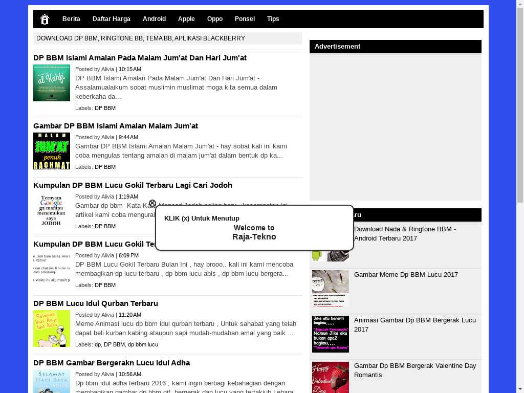Open the Berita menu item
The height and width of the screenshot is (393, 524).
pos(71,19)
